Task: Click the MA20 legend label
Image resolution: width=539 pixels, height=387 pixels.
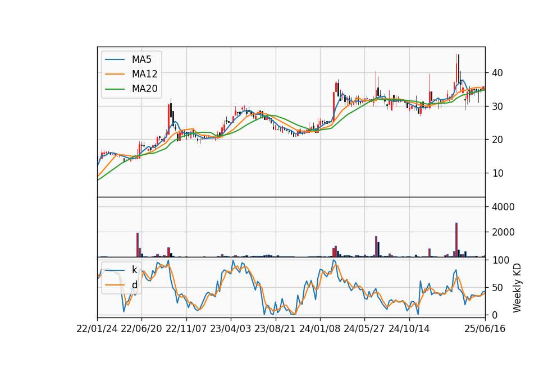Action: tap(144, 89)
